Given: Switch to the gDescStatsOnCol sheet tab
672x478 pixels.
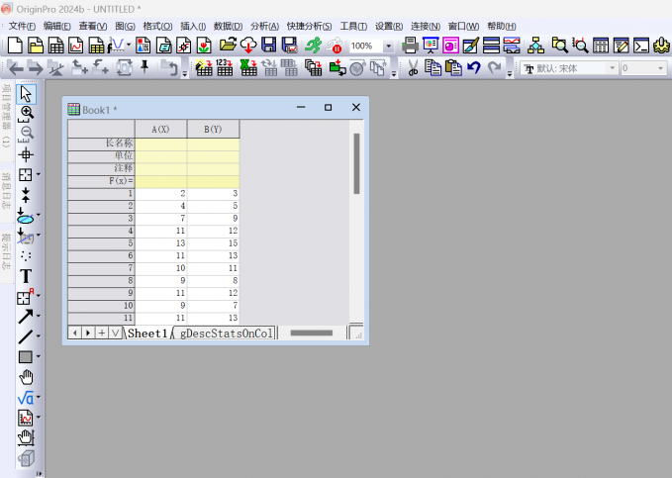Looking at the screenshot, I should pos(226,334).
